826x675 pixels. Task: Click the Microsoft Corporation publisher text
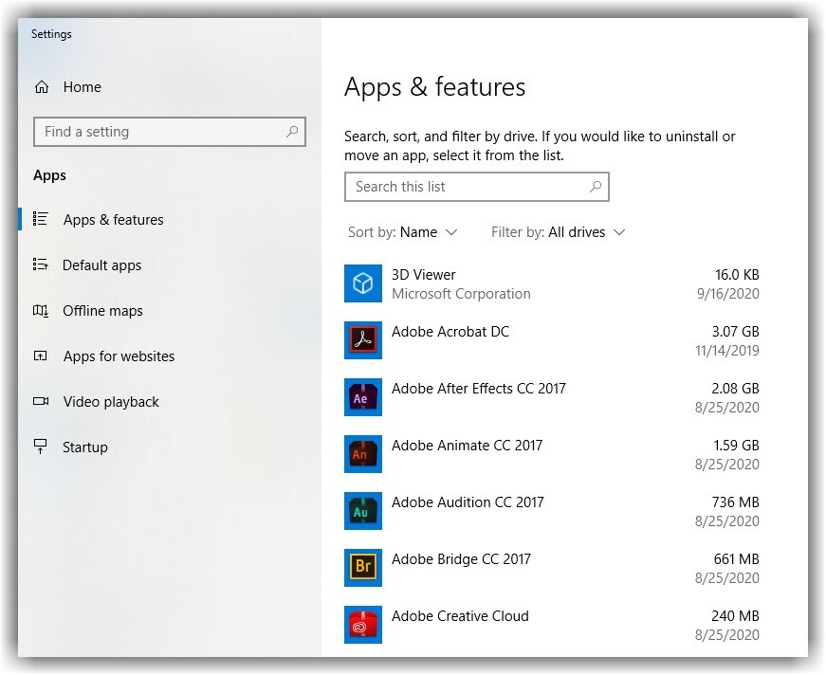(461, 294)
